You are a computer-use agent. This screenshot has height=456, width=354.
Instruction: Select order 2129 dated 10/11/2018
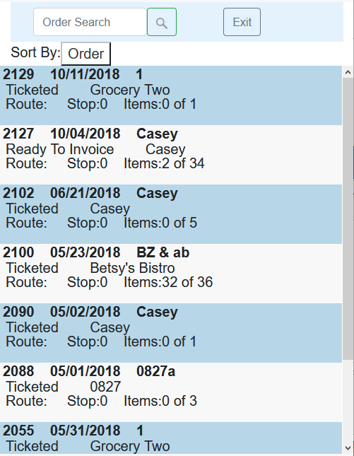tap(171, 95)
